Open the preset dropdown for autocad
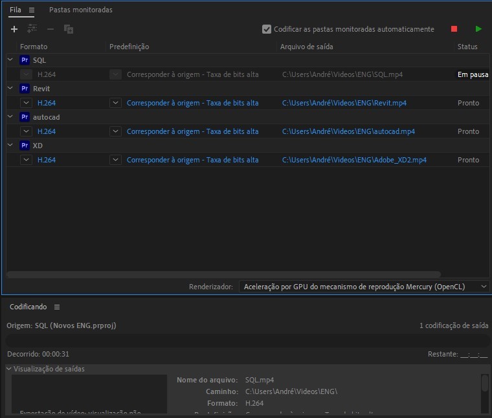 click(115, 131)
